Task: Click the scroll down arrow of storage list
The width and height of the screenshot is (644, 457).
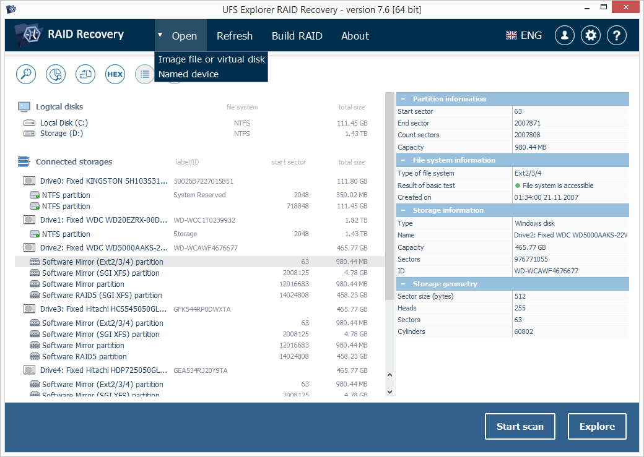Action: (x=389, y=392)
